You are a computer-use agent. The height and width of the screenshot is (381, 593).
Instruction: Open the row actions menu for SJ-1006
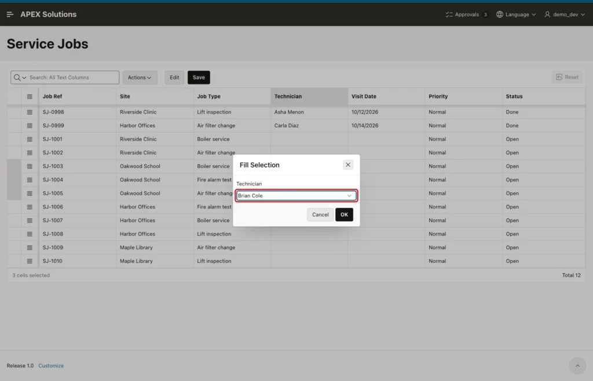point(30,207)
